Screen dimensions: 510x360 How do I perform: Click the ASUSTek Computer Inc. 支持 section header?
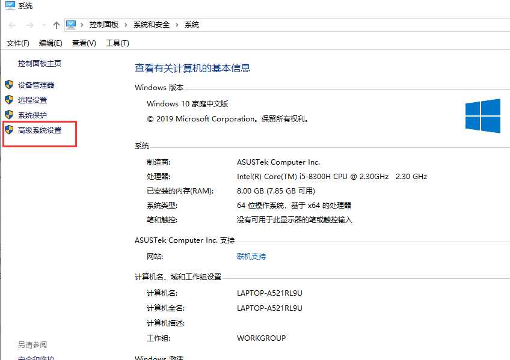click(185, 240)
